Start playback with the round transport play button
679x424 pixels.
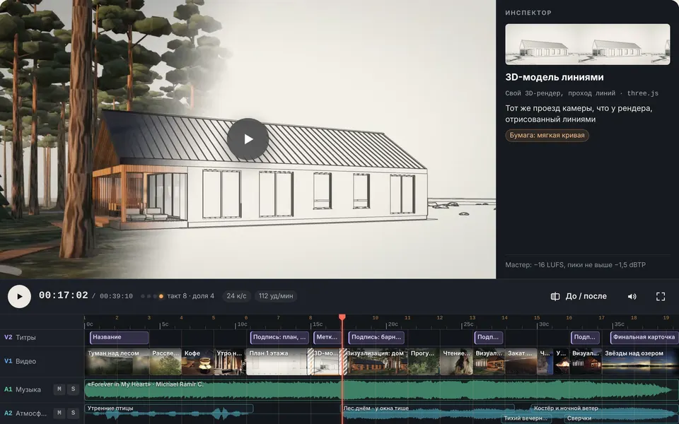click(20, 296)
